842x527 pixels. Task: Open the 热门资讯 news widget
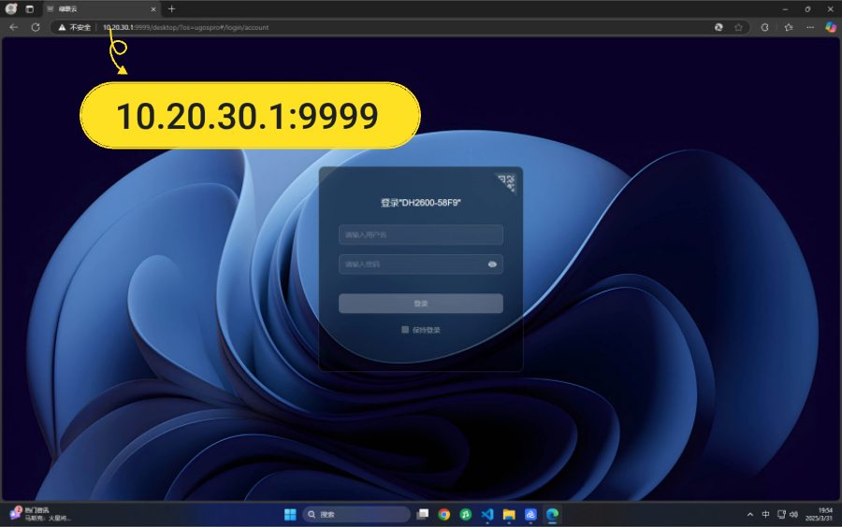[39, 514]
